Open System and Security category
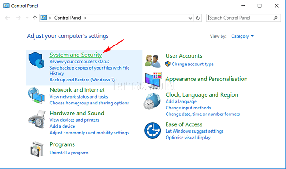This screenshot has width=286, height=169. point(76,55)
